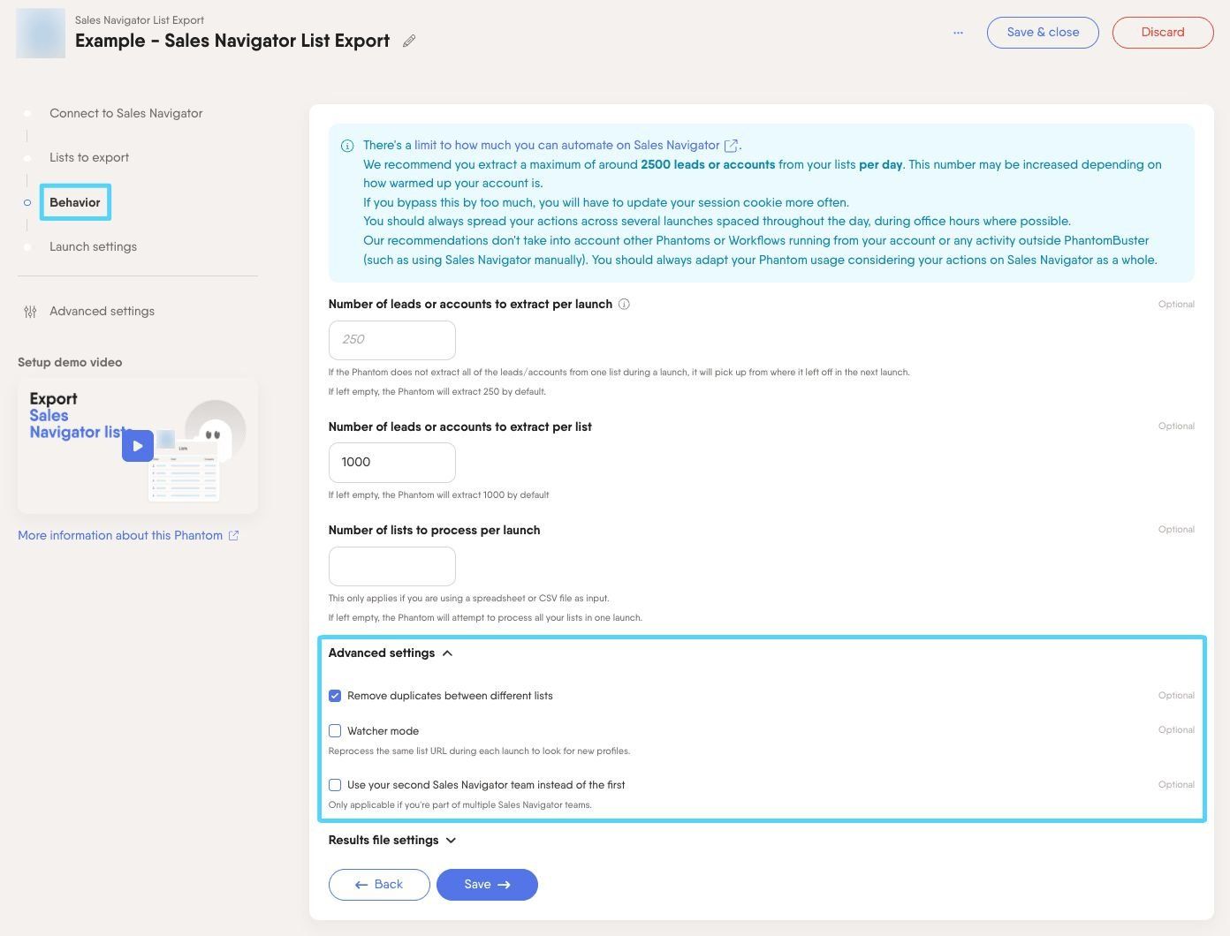Open the three-dots more options menu
Image resolution: width=1230 pixels, height=936 pixels.
(x=958, y=33)
